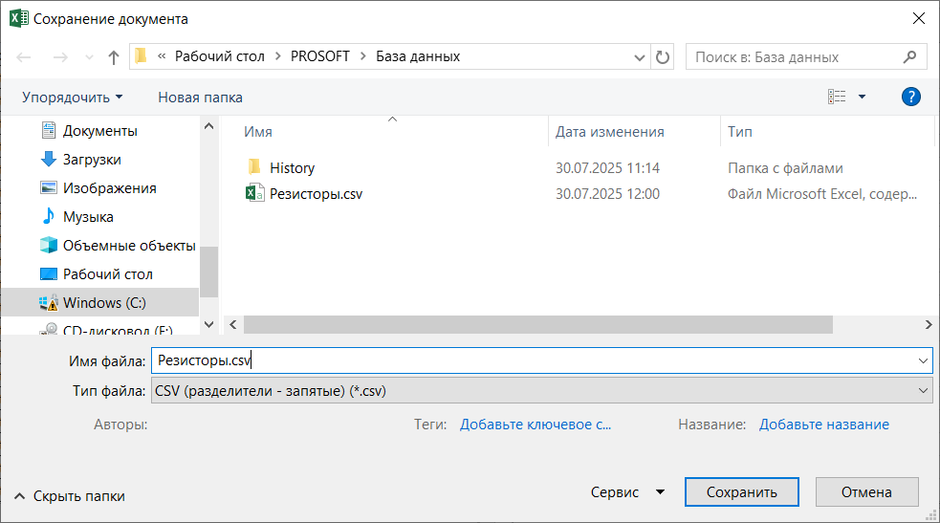Click the Музыка note icon

(49, 216)
